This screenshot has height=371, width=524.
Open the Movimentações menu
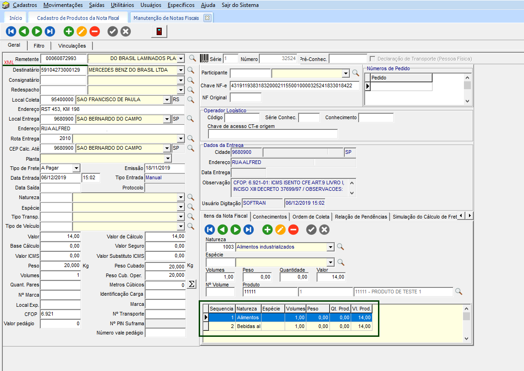(x=63, y=5)
